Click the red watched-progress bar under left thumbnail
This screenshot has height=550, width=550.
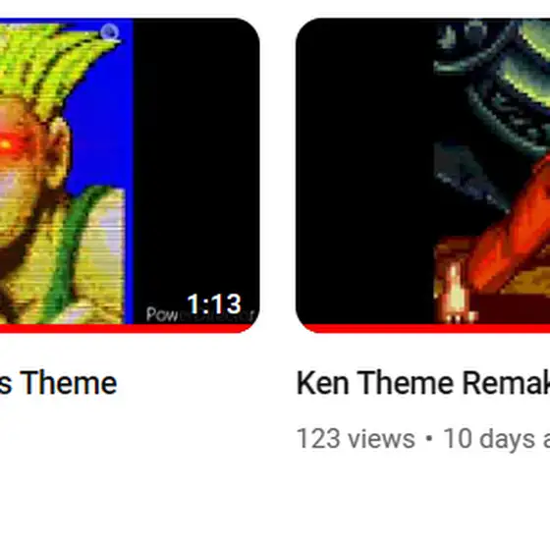[127, 329]
